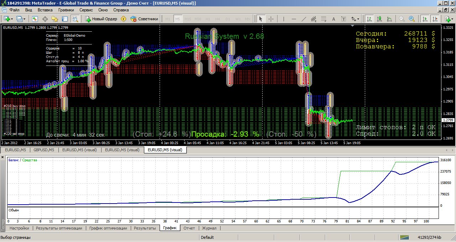The height and width of the screenshot is (242, 456).
Task: Toggle the Terminal window icon
Action: pyautogui.click(x=65, y=19)
